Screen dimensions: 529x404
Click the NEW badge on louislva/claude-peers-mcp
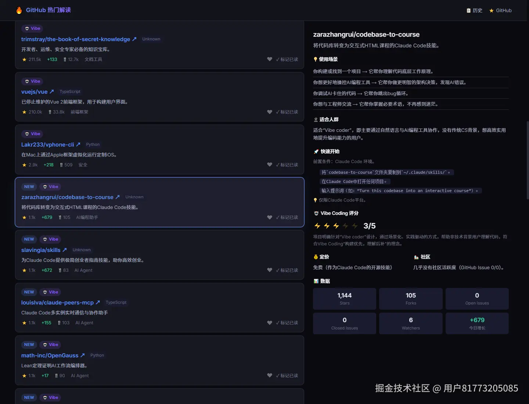point(29,292)
